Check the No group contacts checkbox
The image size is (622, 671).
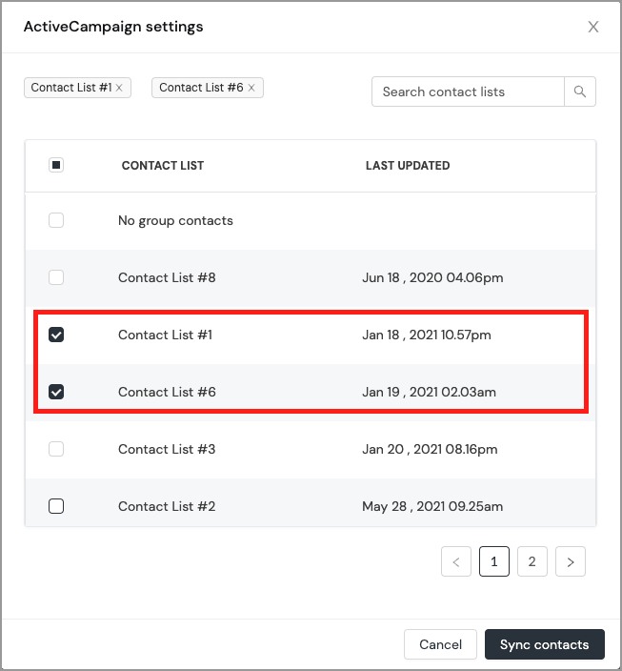coord(56,220)
